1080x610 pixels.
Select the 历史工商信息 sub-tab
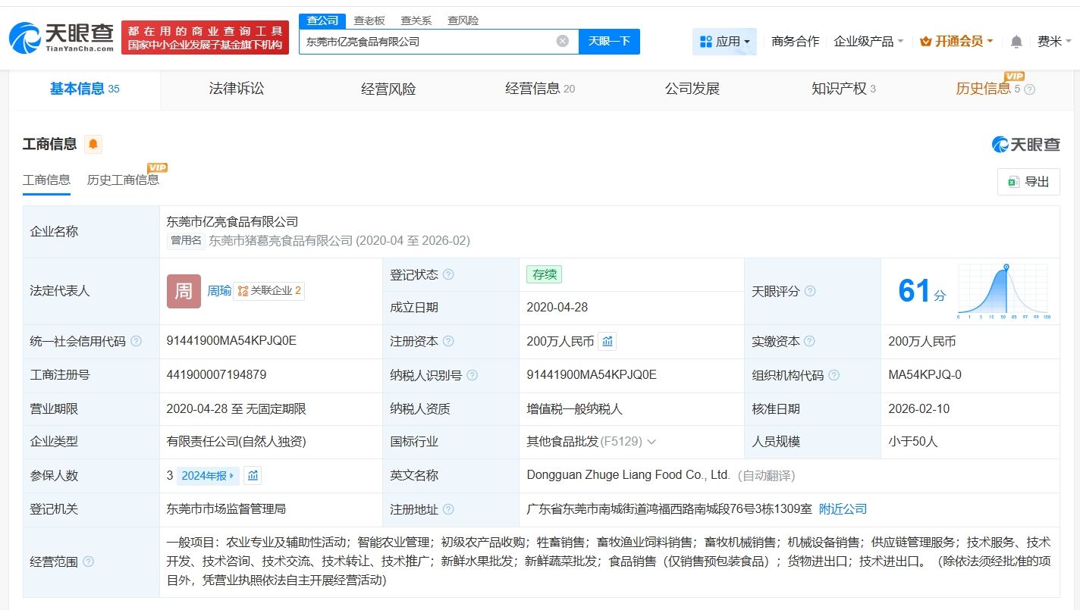coord(123,180)
